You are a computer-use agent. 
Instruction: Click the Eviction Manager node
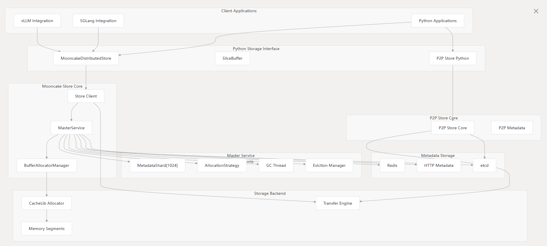tap(329, 165)
